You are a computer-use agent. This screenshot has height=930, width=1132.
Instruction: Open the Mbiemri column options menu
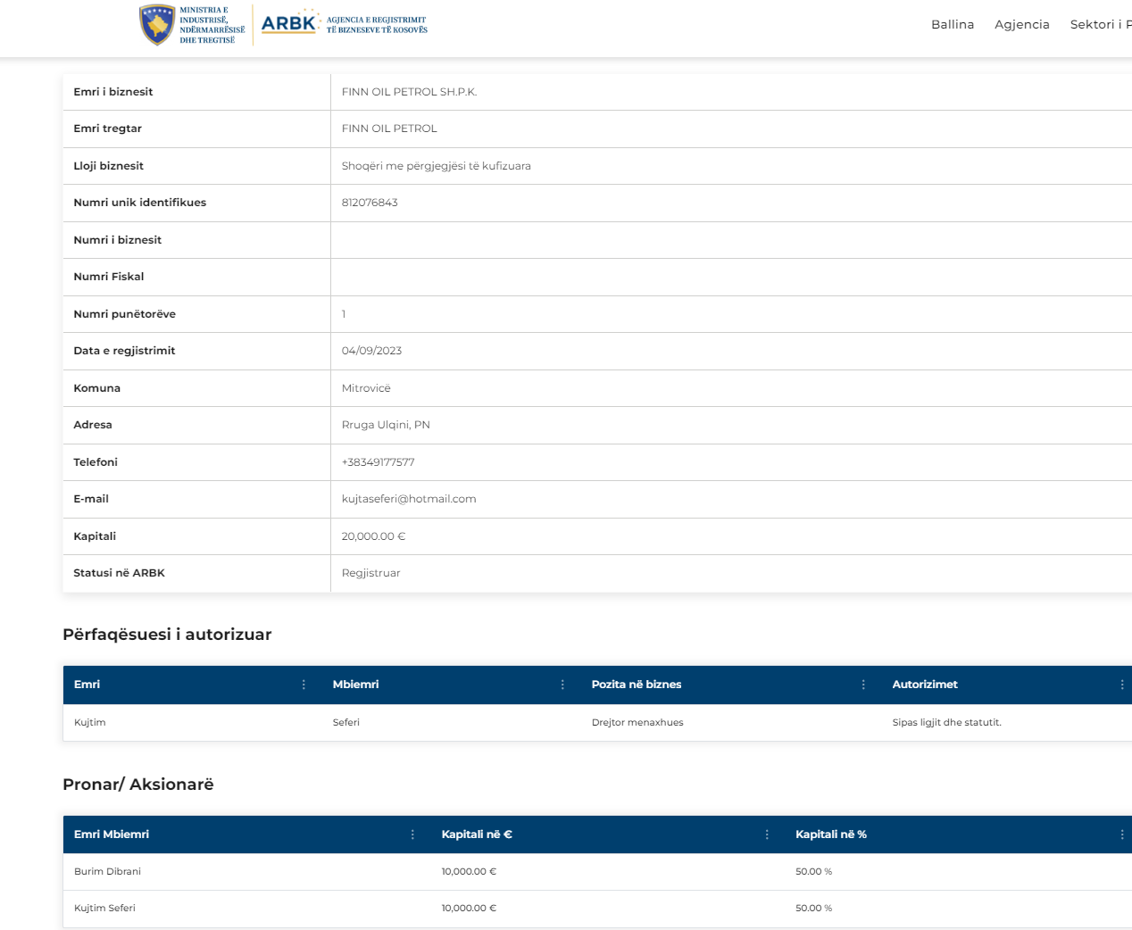562,685
